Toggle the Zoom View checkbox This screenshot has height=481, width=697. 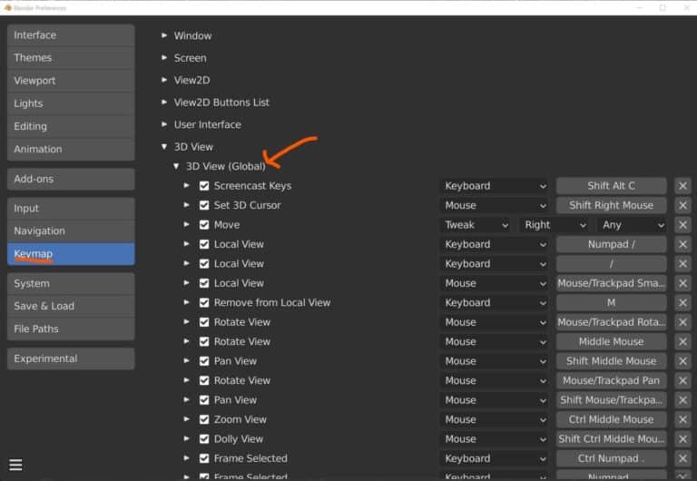[204, 419]
